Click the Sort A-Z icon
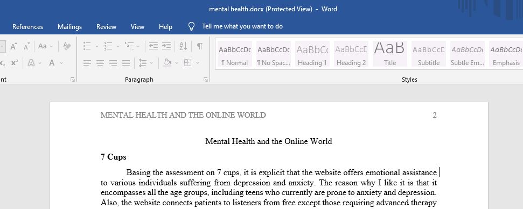 click(x=183, y=46)
